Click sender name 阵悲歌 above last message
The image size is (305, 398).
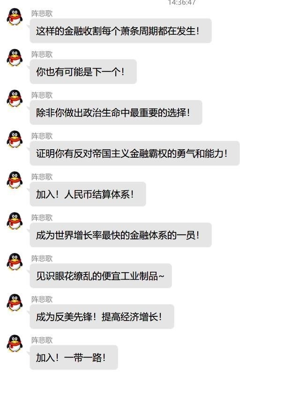tap(42, 340)
